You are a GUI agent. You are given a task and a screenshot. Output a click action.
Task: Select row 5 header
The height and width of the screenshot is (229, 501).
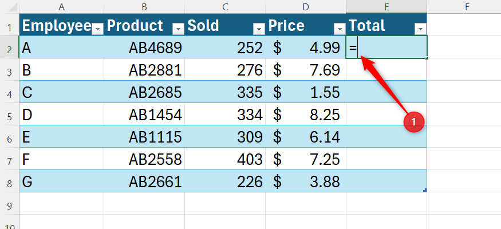tap(10, 114)
